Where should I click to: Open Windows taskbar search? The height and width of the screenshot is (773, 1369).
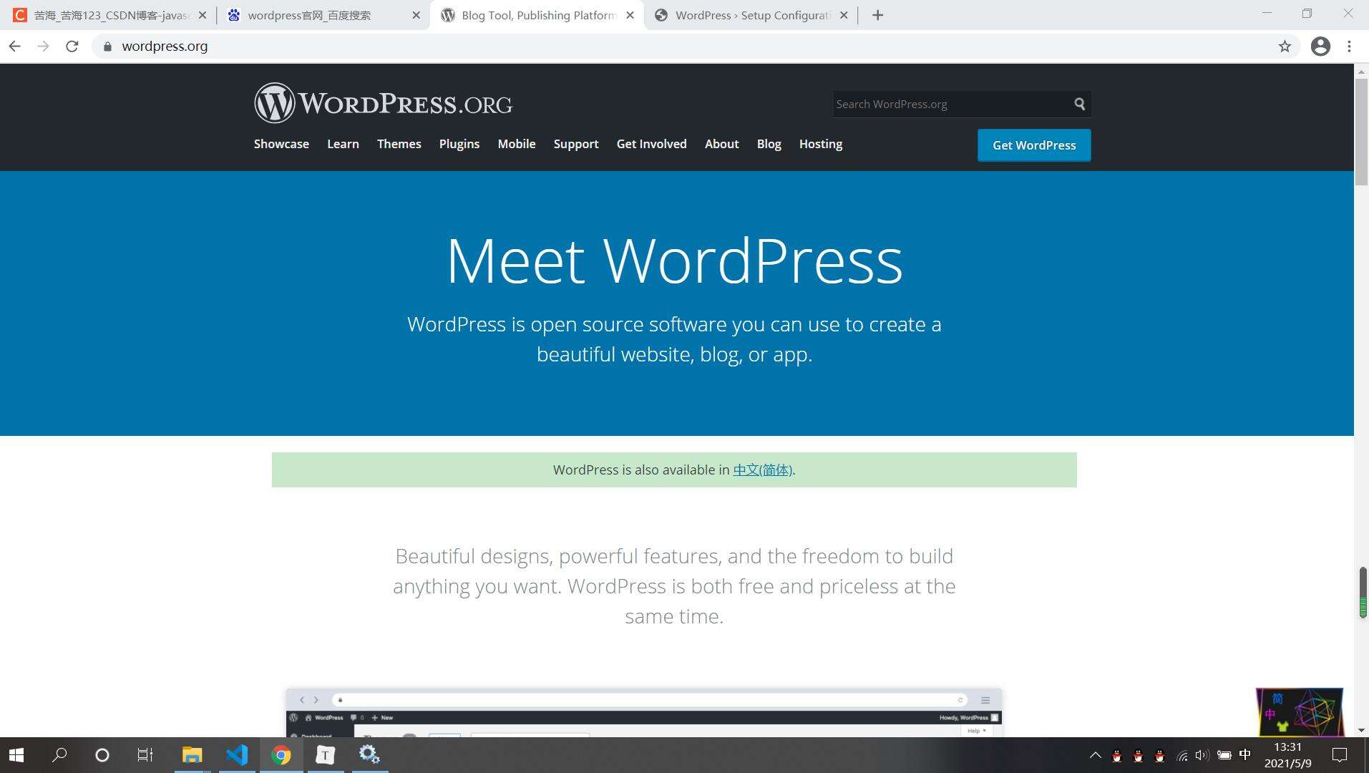(60, 755)
